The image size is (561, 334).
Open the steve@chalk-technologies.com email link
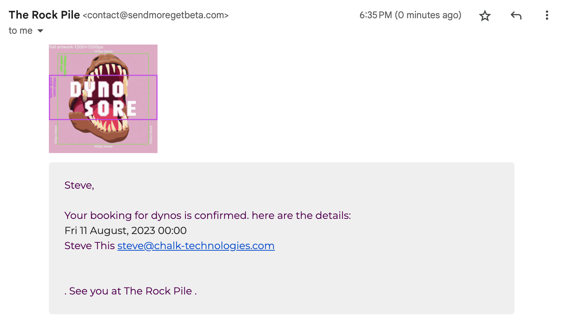tap(196, 246)
